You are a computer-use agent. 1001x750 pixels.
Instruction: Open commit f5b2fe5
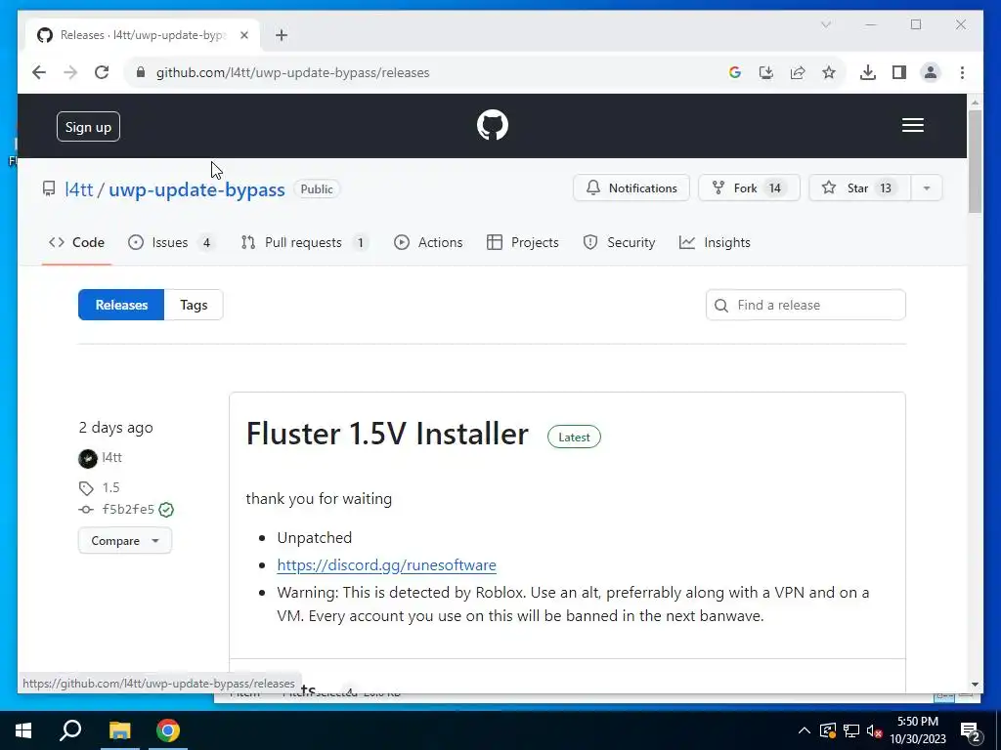click(x=128, y=509)
